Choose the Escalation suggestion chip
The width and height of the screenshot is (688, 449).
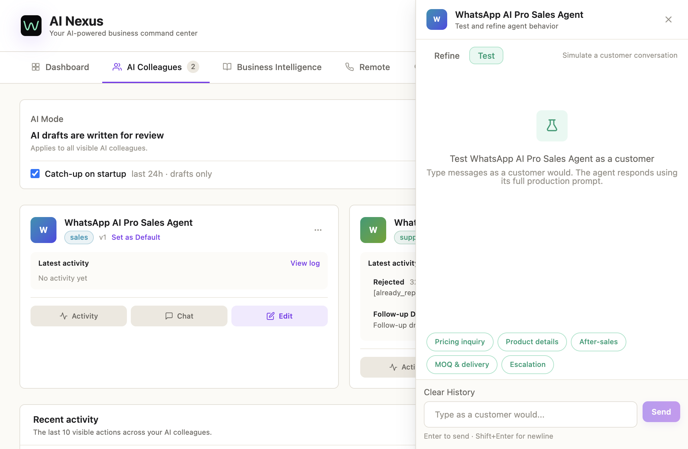pos(528,364)
